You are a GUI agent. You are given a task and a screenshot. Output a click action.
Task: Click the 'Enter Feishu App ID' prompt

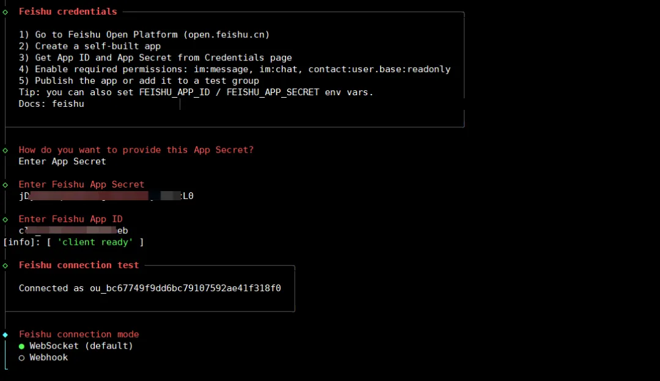coord(70,219)
